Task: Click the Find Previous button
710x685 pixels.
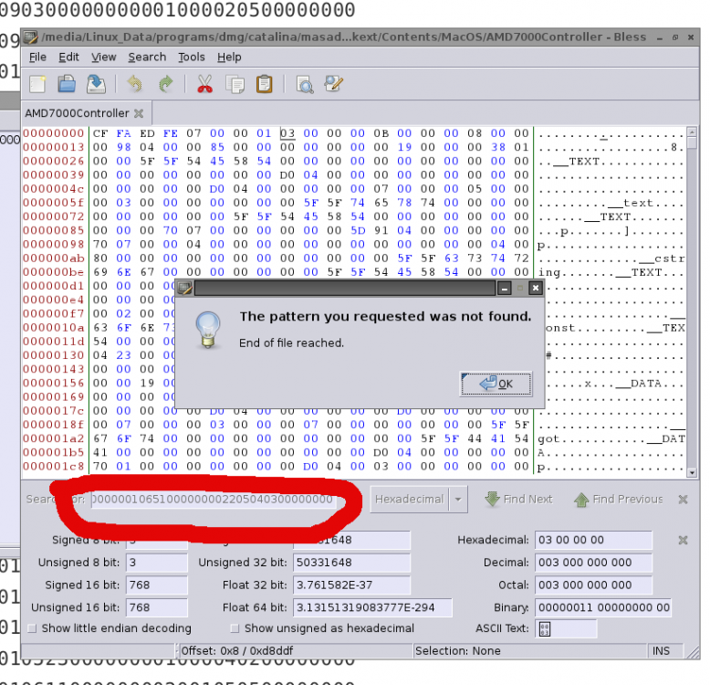Action: coord(619,500)
